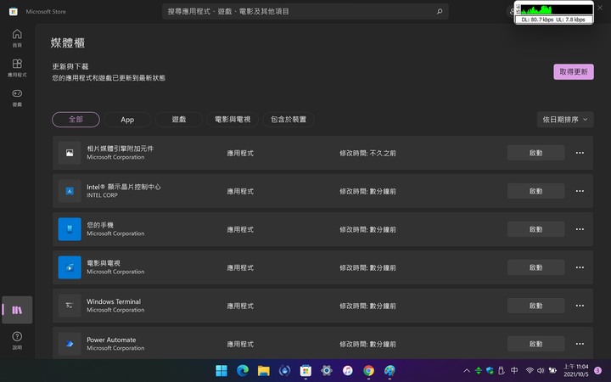611x382 pixels.
Task: Open the Help (說明) sidebar icon
Action: coord(17,340)
